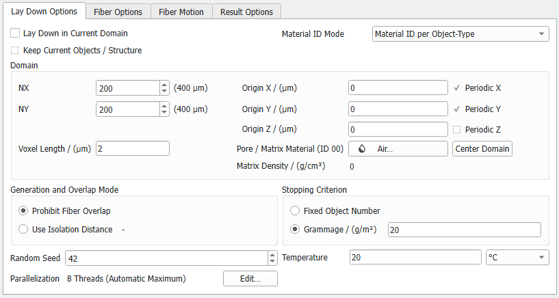This screenshot has height=298, width=559.
Task: Click the Random Seed input field
Action: pos(166,258)
